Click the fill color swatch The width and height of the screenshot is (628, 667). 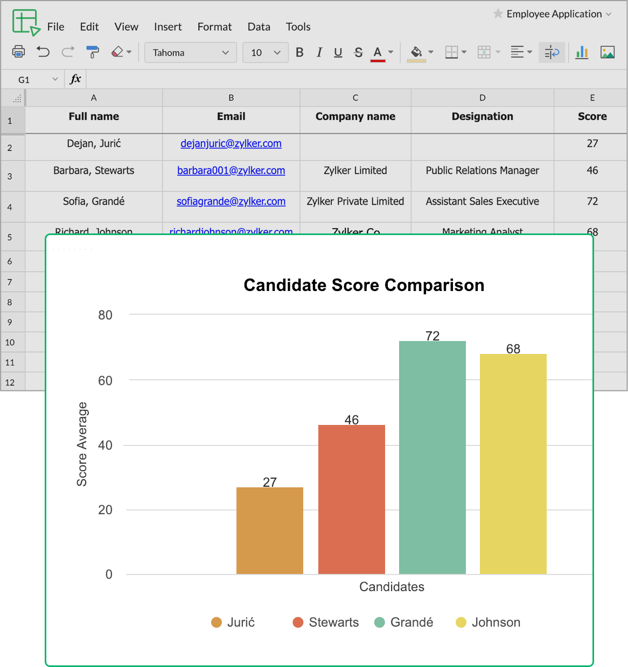pyautogui.click(x=416, y=53)
